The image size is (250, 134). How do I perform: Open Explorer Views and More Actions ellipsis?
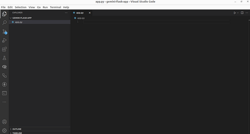pos(66,13)
